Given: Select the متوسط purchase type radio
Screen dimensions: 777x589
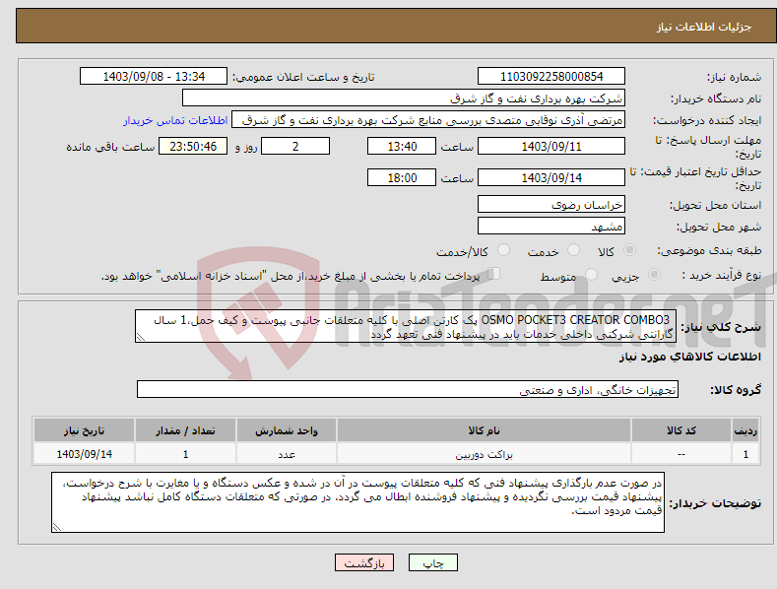Looking at the screenshot, I should [591, 275].
